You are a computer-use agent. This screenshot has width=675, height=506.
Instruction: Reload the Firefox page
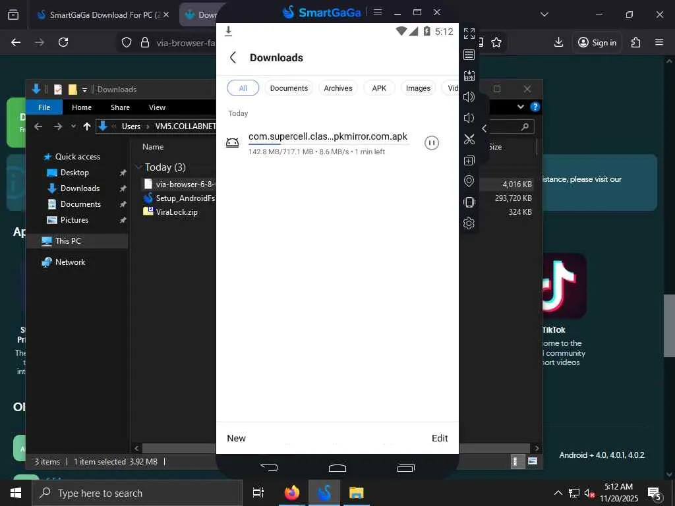(x=63, y=42)
